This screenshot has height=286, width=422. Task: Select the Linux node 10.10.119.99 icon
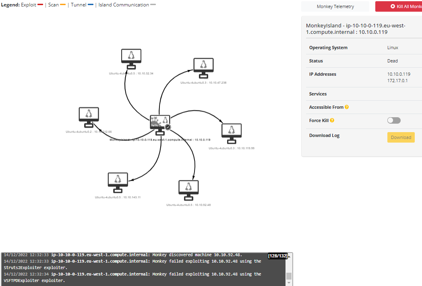point(232,134)
